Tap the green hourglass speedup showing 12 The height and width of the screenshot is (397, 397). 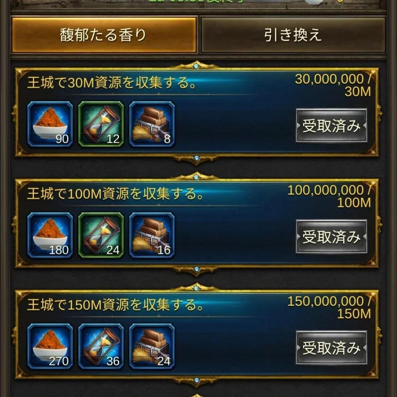click(101, 124)
